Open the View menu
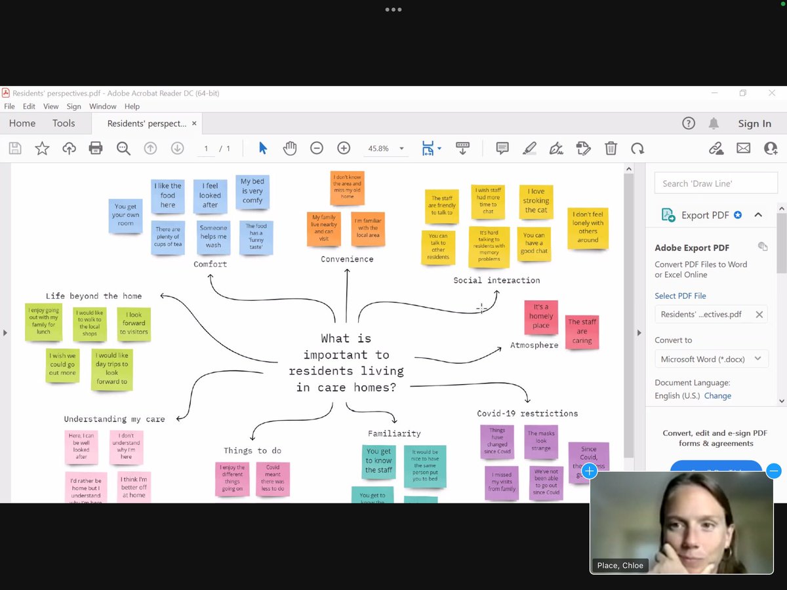The image size is (787, 590). [51, 106]
